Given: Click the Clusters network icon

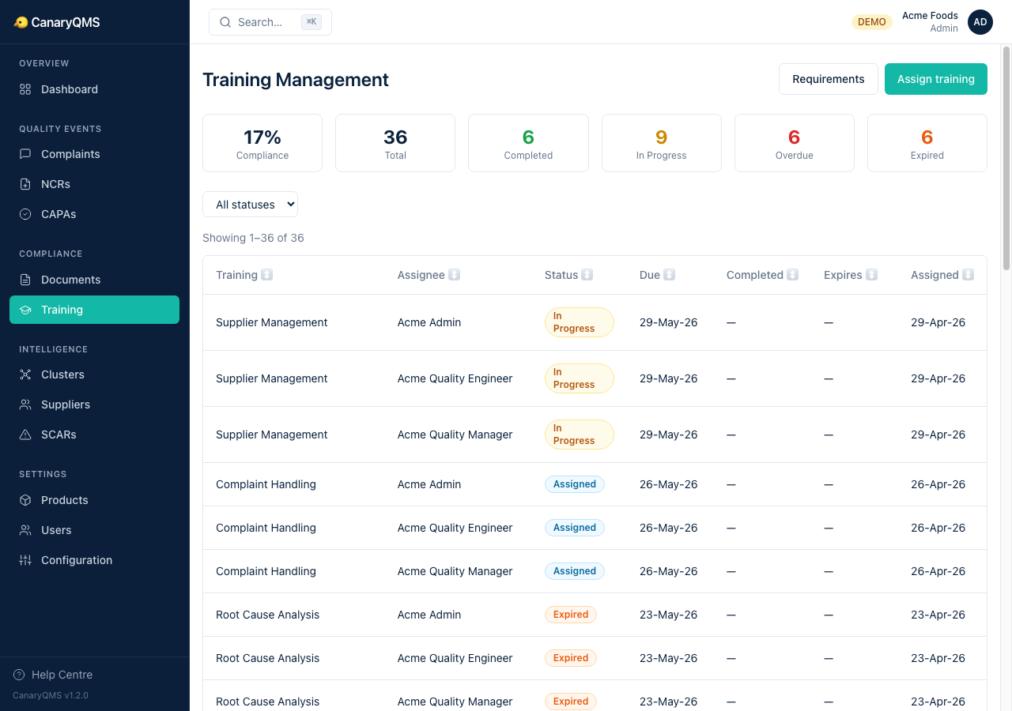Looking at the screenshot, I should [x=25, y=374].
